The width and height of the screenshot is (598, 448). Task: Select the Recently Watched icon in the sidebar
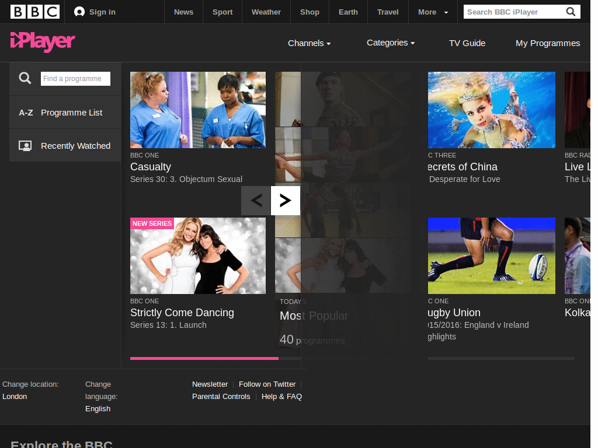tap(25, 145)
